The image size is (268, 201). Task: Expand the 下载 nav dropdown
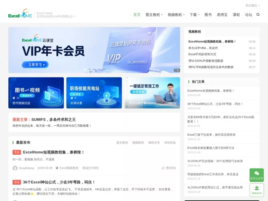tap(195, 15)
